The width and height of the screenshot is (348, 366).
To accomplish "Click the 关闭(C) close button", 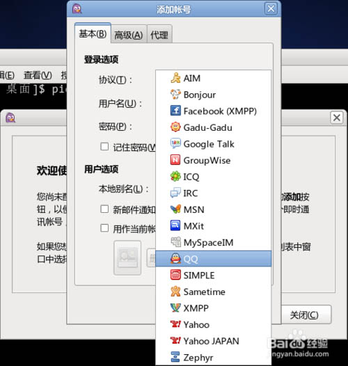I will 305,315.
